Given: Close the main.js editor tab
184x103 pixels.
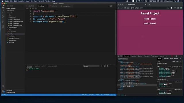Looking at the screenshot, I should click(x=47, y=6).
